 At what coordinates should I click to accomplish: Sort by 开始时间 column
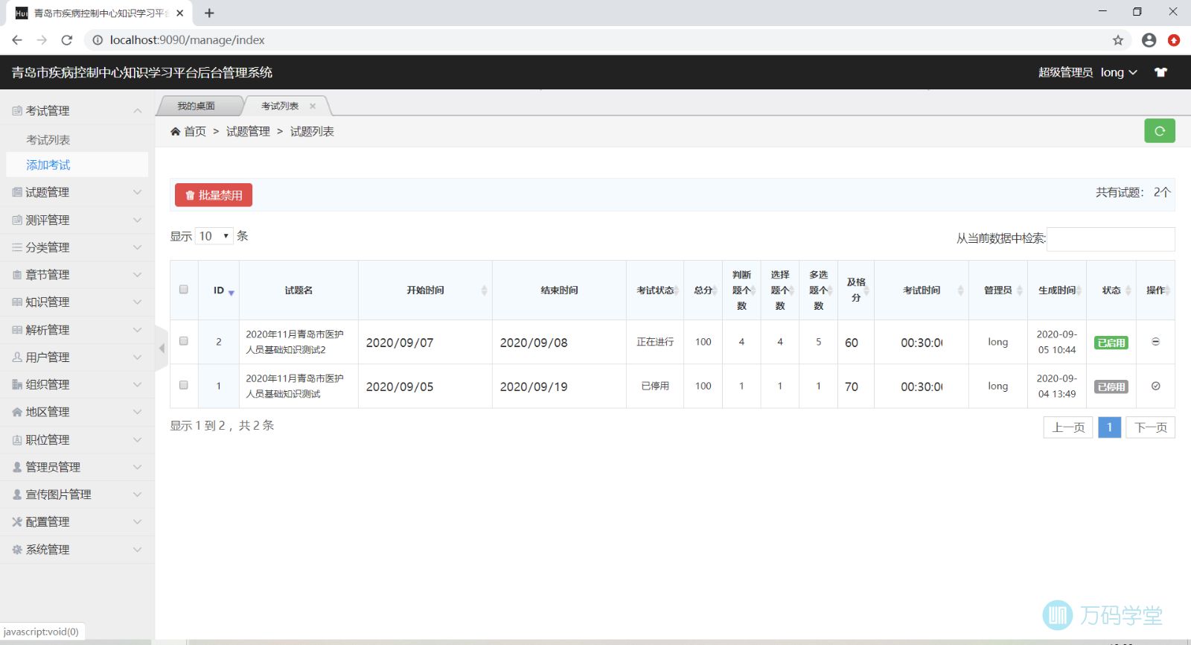(425, 290)
